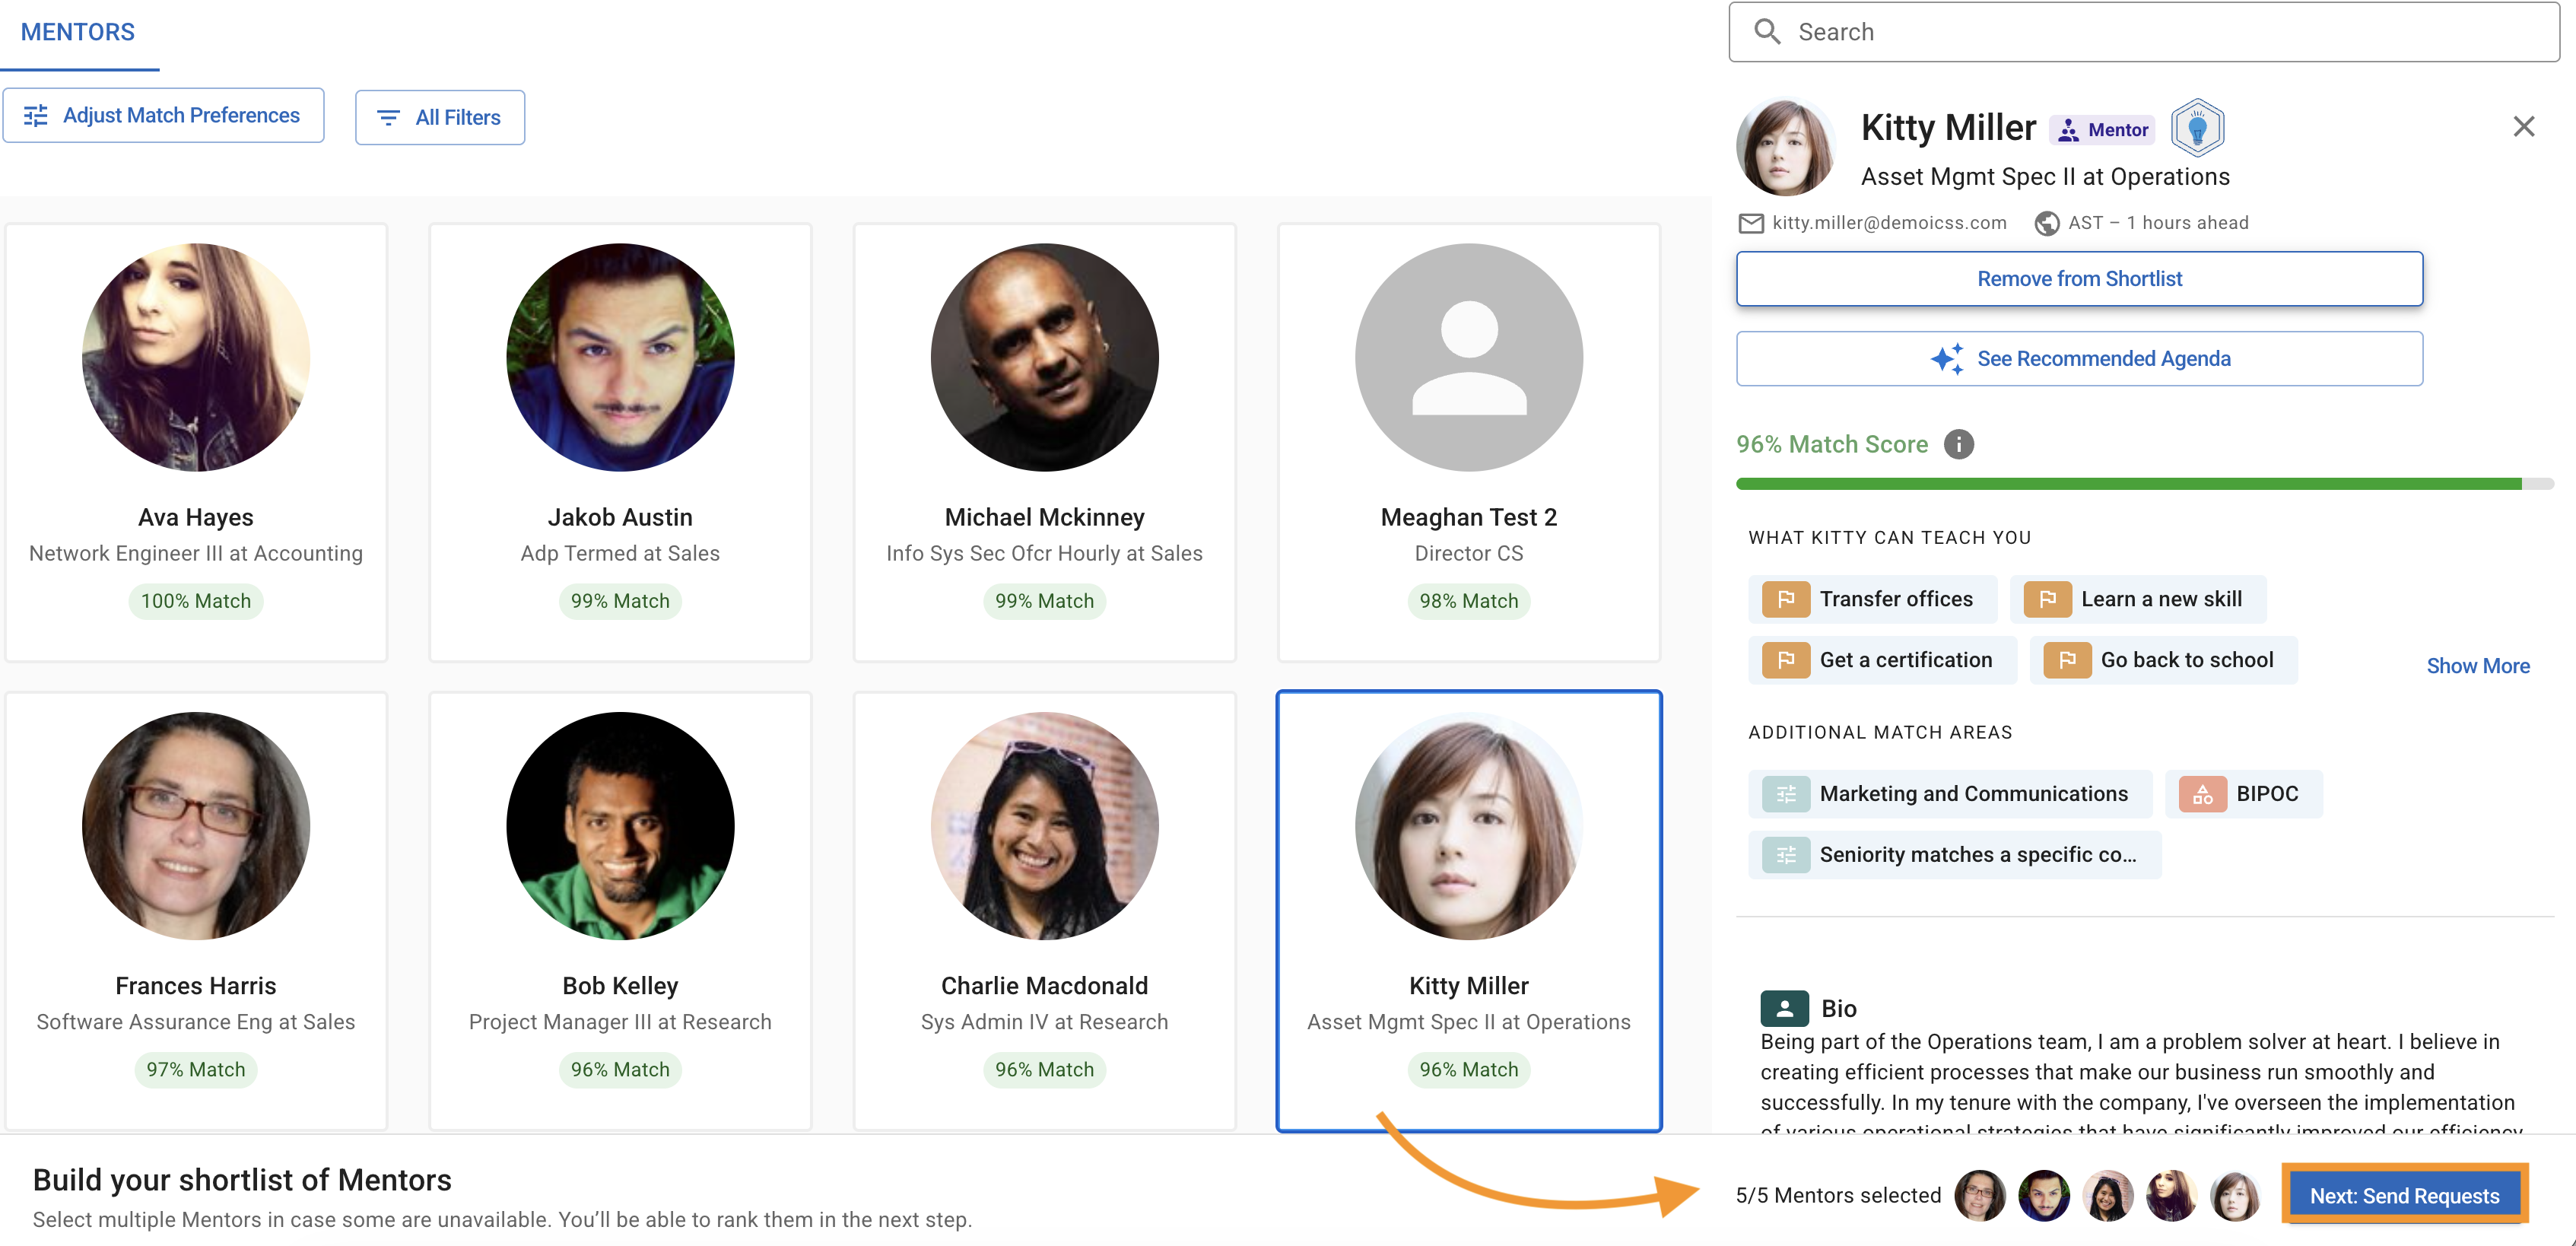Click the match score info icon
The height and width of the screenshot is (1246, 2576).
[x=1958, y=444]
